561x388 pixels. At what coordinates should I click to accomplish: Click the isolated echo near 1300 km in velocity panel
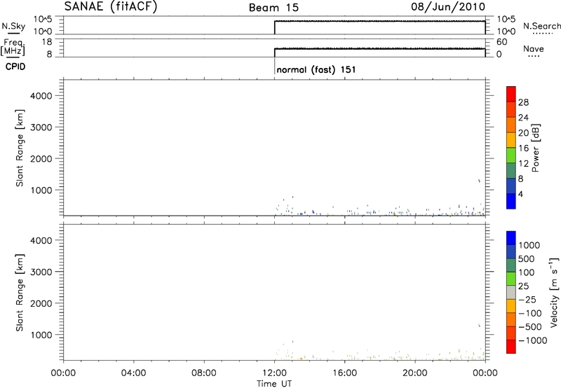click(x=479, y=326)
